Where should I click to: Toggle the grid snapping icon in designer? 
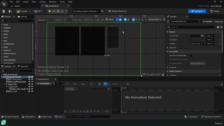click(133, 20)
